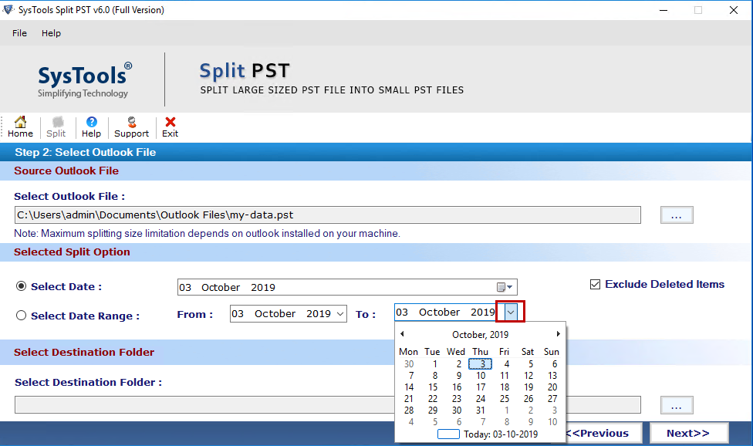Image resolution: width=753 pixels, height=446 pixels.
Task: Click the SysTools app icon in title bar
Action: click(8, 9)
